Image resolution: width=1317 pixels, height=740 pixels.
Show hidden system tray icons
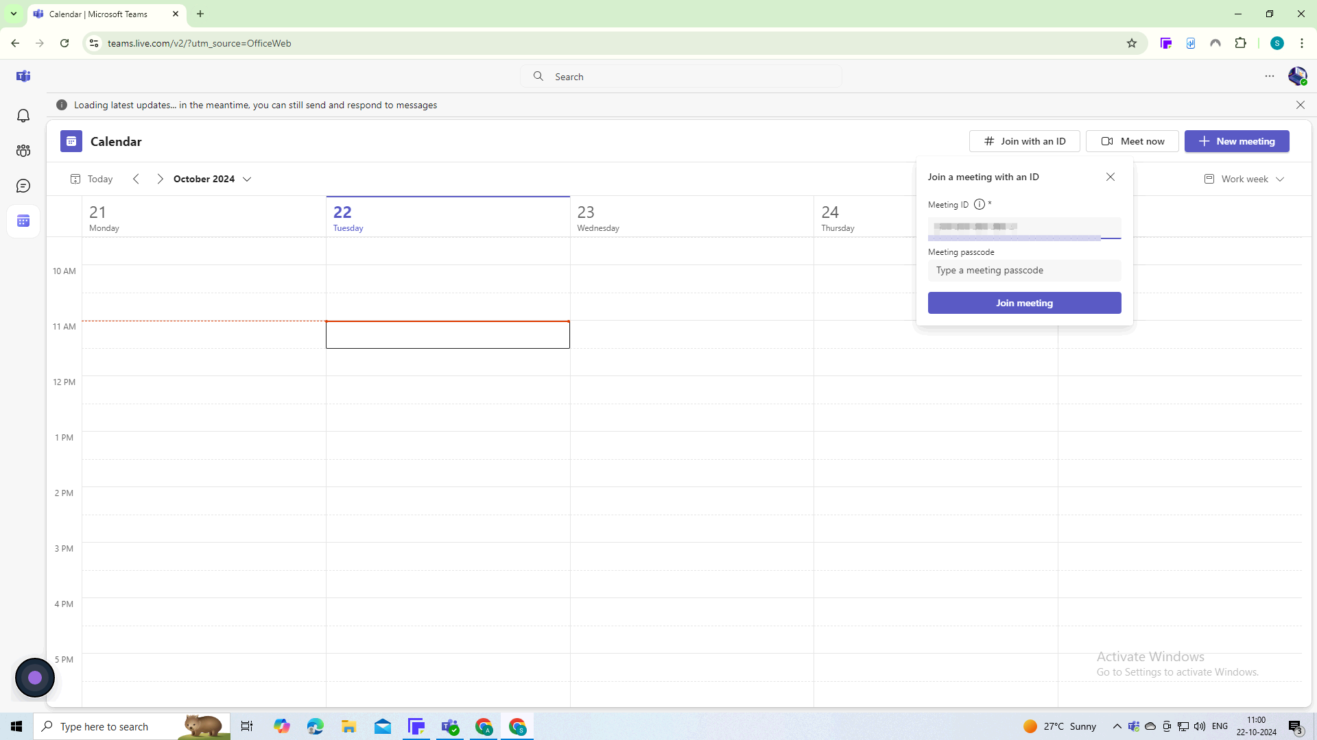pyautogui.click(x=1117, y=726)
